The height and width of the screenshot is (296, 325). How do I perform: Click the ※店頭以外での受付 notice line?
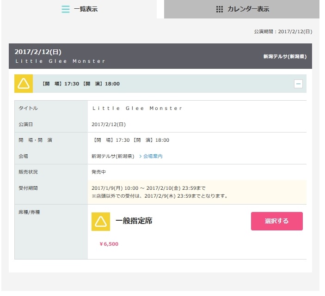159,196
